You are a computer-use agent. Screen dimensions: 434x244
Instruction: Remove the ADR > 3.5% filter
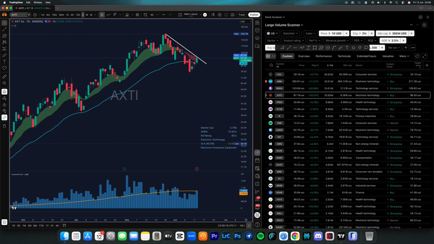[403, 40]
